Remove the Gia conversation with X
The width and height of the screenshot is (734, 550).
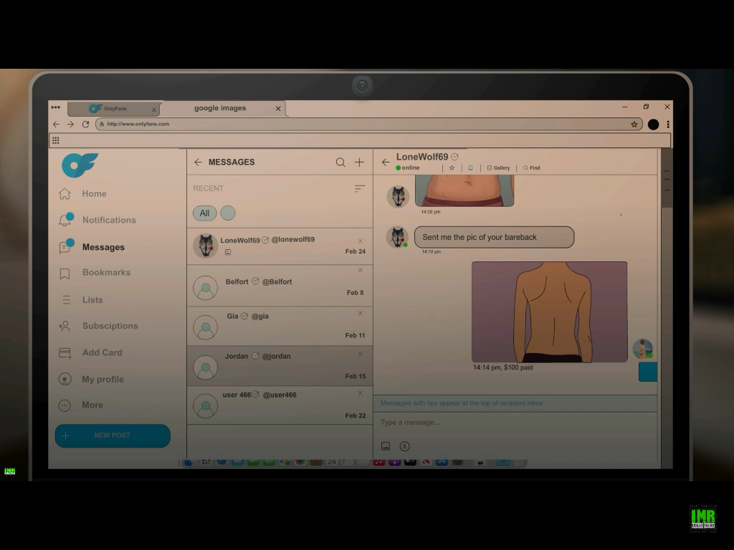click(360, 313)
